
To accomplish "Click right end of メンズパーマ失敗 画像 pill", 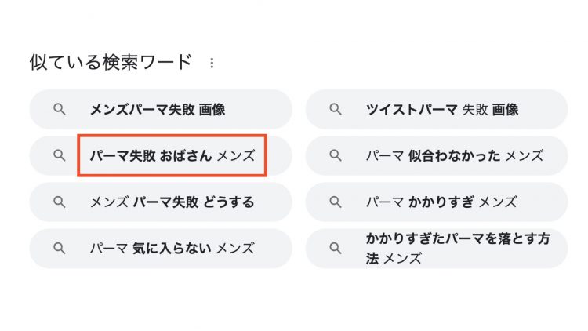I will pos(278,109).
